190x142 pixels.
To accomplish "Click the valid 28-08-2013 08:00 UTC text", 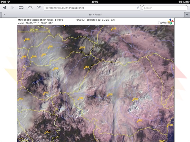I will click(36, 23).
